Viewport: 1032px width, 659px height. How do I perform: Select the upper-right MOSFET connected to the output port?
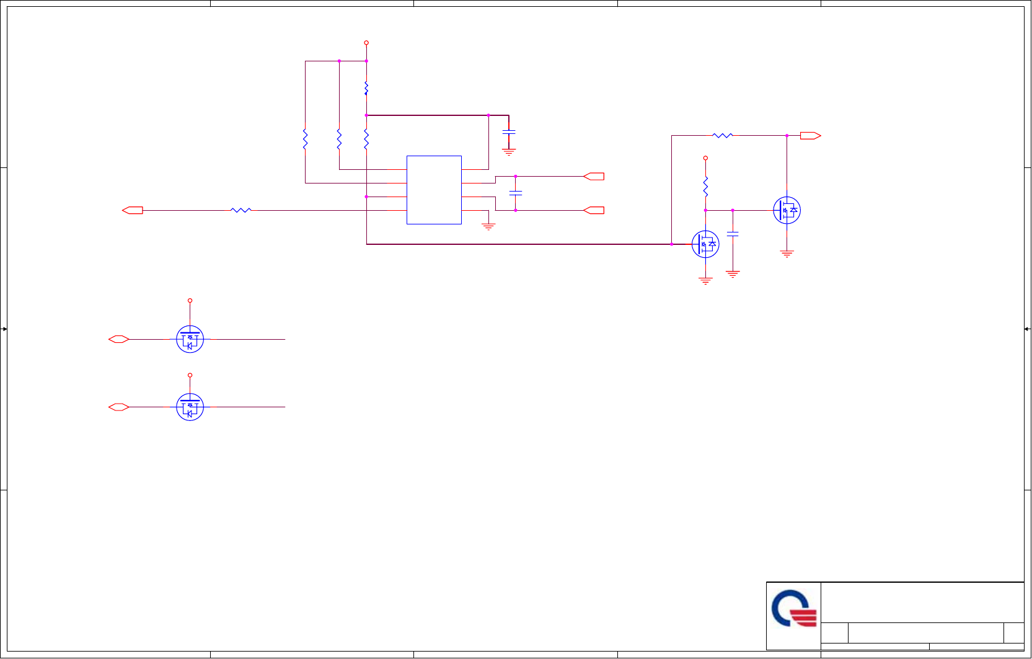coord(787,210)
